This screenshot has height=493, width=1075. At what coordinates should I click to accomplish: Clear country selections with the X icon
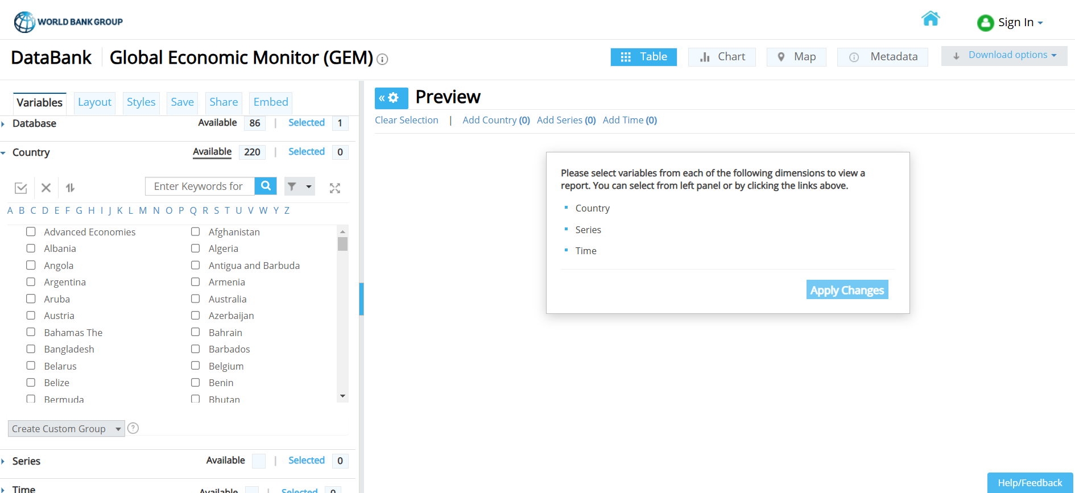pos(46,188)
